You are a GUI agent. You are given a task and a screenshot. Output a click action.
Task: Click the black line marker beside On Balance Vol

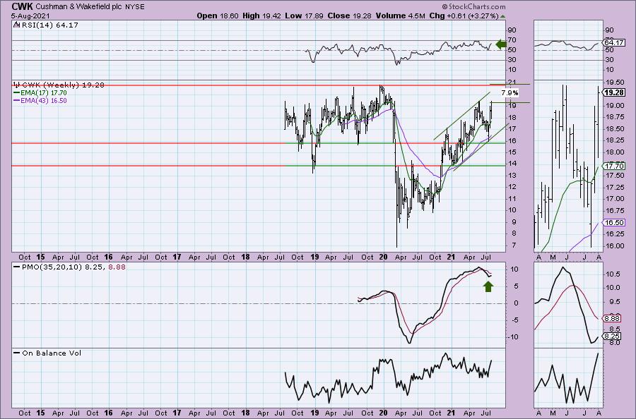(x=17, y=353)
